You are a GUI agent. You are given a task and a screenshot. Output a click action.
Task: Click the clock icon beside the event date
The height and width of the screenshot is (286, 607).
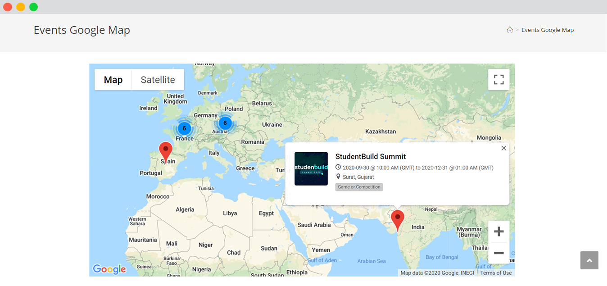[x=338, y=168]
